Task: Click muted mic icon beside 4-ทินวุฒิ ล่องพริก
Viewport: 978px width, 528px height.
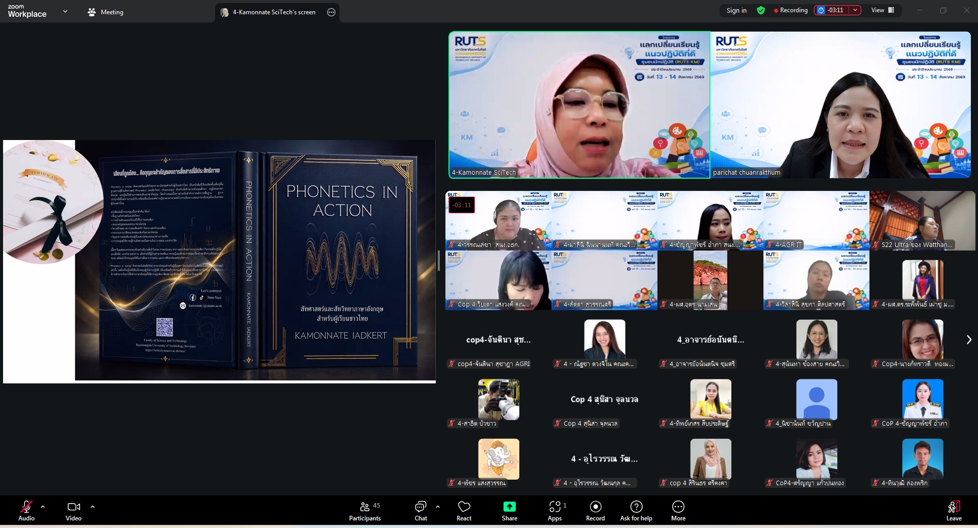Action: (876, 483)
